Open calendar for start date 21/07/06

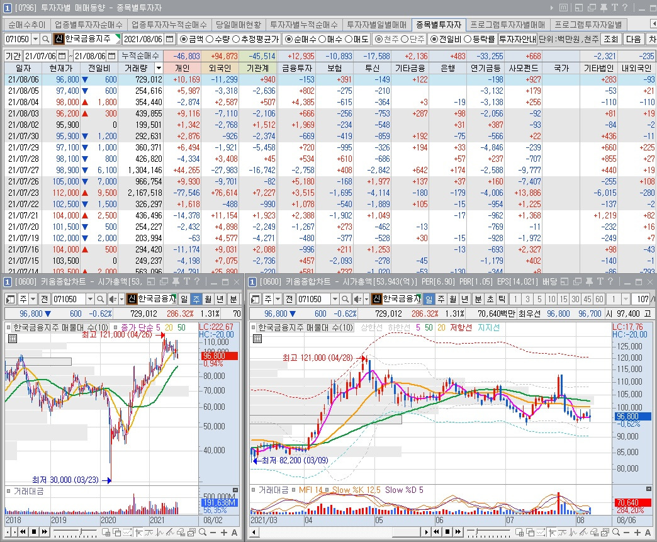click(x=62, y=56)
